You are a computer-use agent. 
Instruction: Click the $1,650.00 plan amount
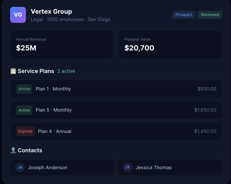point(205,110)
